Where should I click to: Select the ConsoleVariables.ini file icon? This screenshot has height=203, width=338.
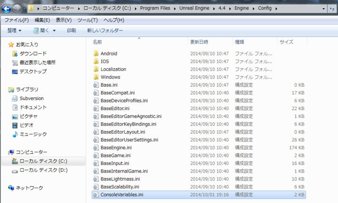coord(96,195)
